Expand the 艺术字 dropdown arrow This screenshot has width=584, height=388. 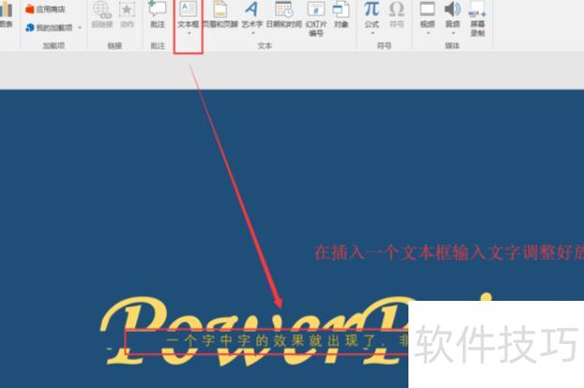pyautogui.click(x=253, y=34)
